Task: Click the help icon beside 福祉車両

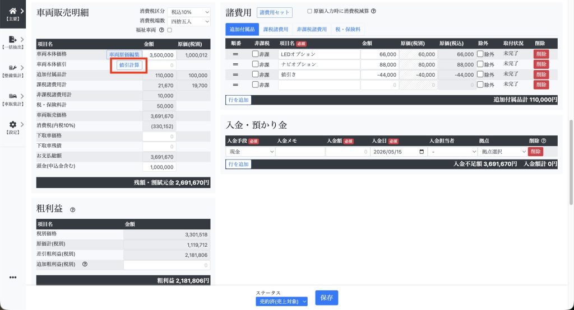Action: [161, 30]
